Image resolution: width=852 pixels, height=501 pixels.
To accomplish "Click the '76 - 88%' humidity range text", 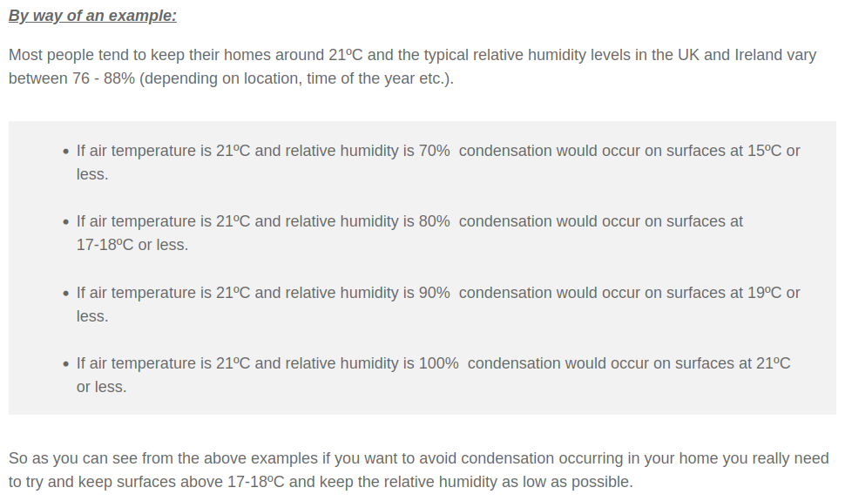I will click(x=104, y=78).
